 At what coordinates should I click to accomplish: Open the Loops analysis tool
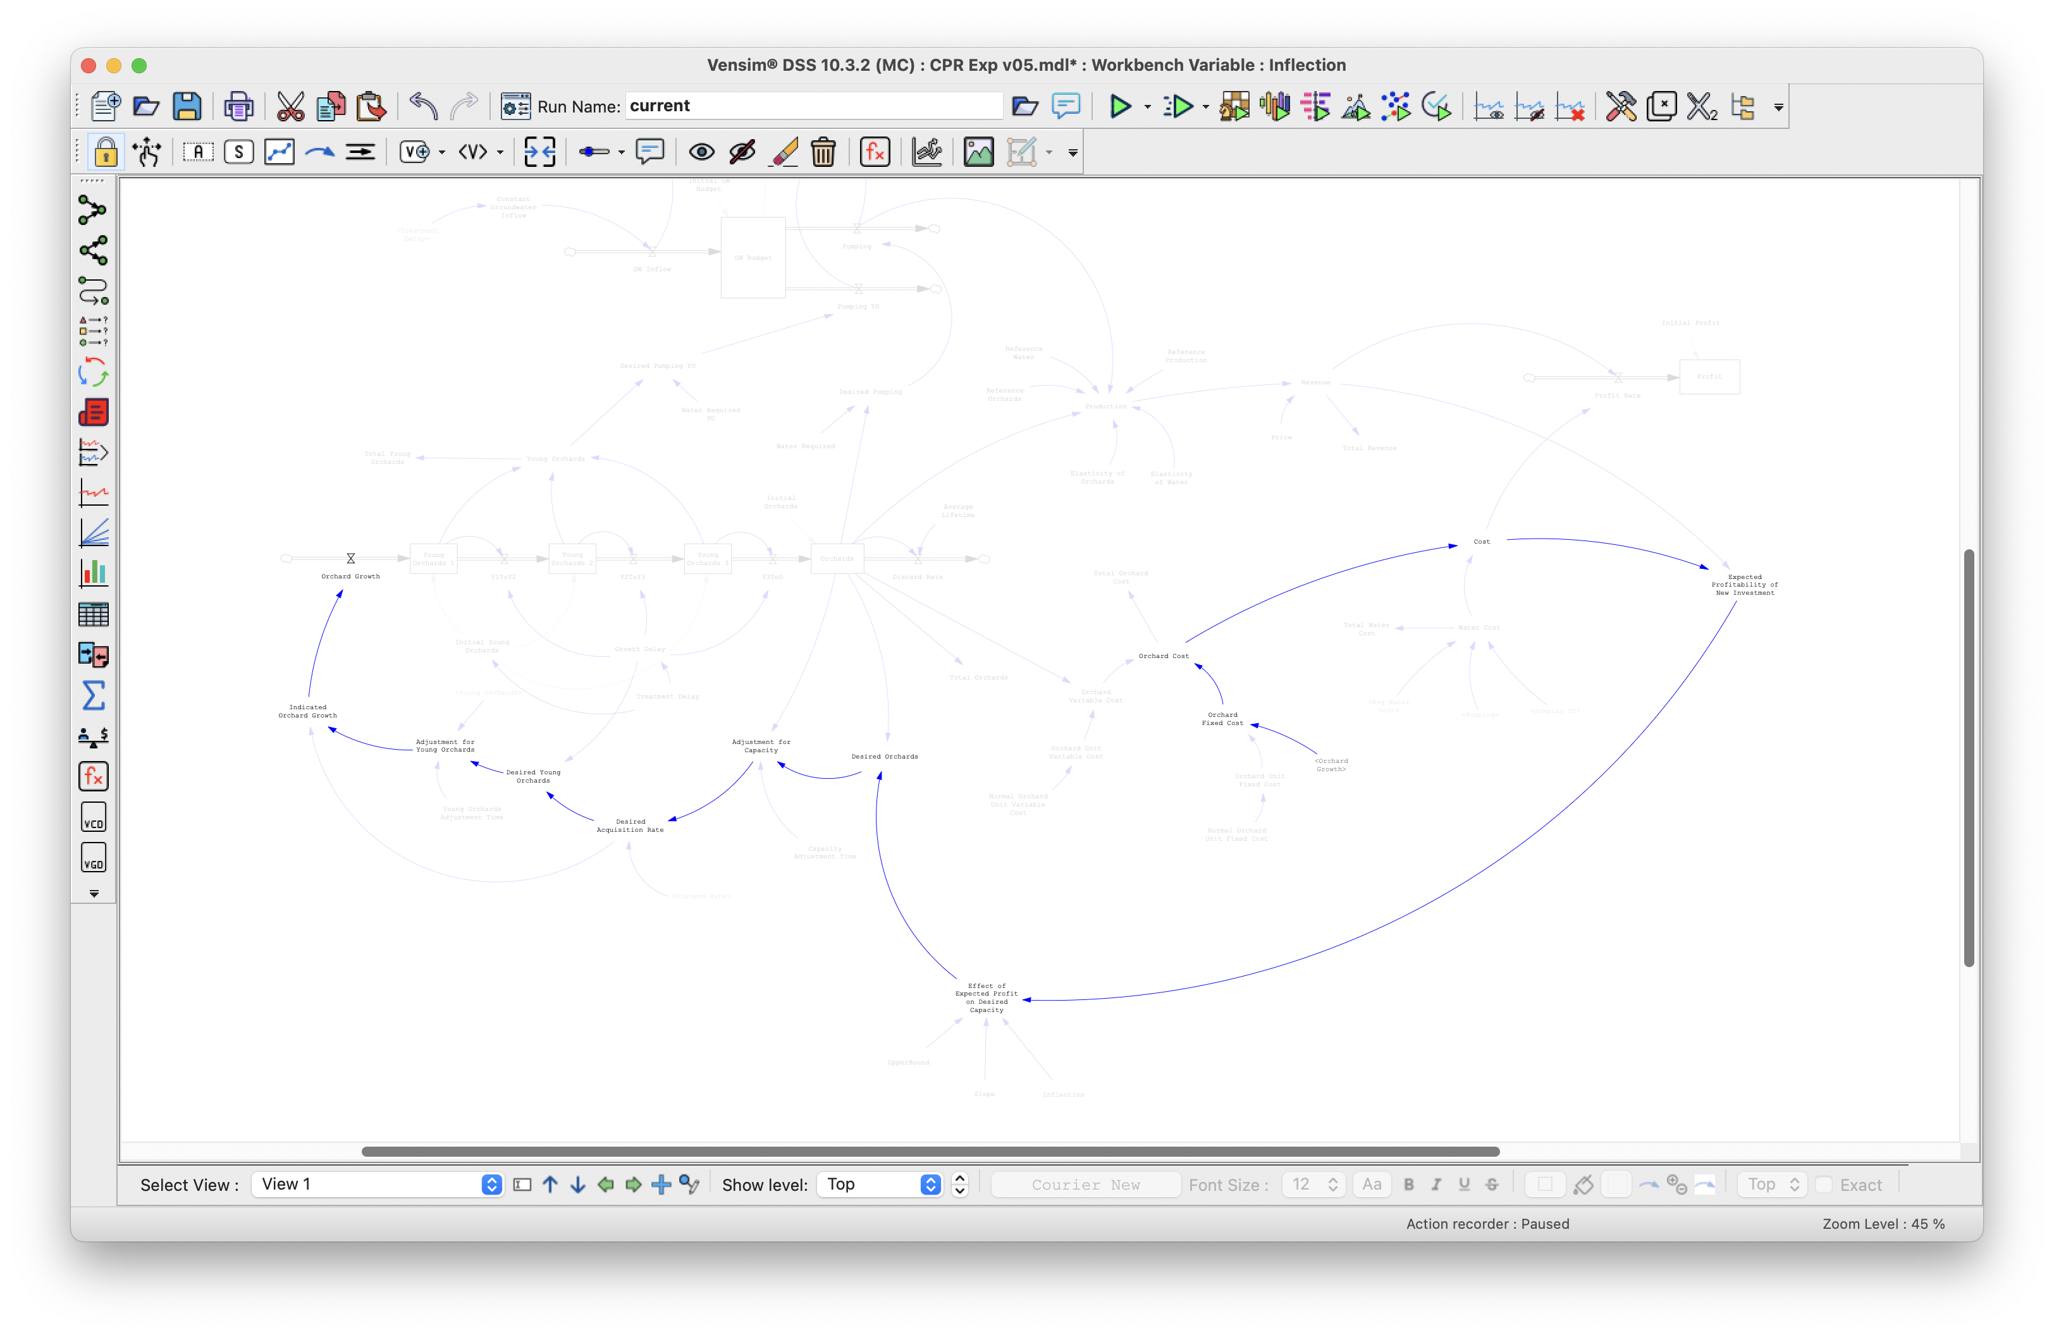click(93, 372)
